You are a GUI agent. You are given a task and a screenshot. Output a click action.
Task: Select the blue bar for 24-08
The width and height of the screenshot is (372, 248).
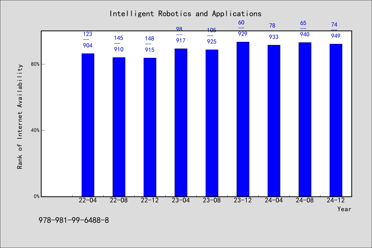pyautogui.click(x=305, y=119)
